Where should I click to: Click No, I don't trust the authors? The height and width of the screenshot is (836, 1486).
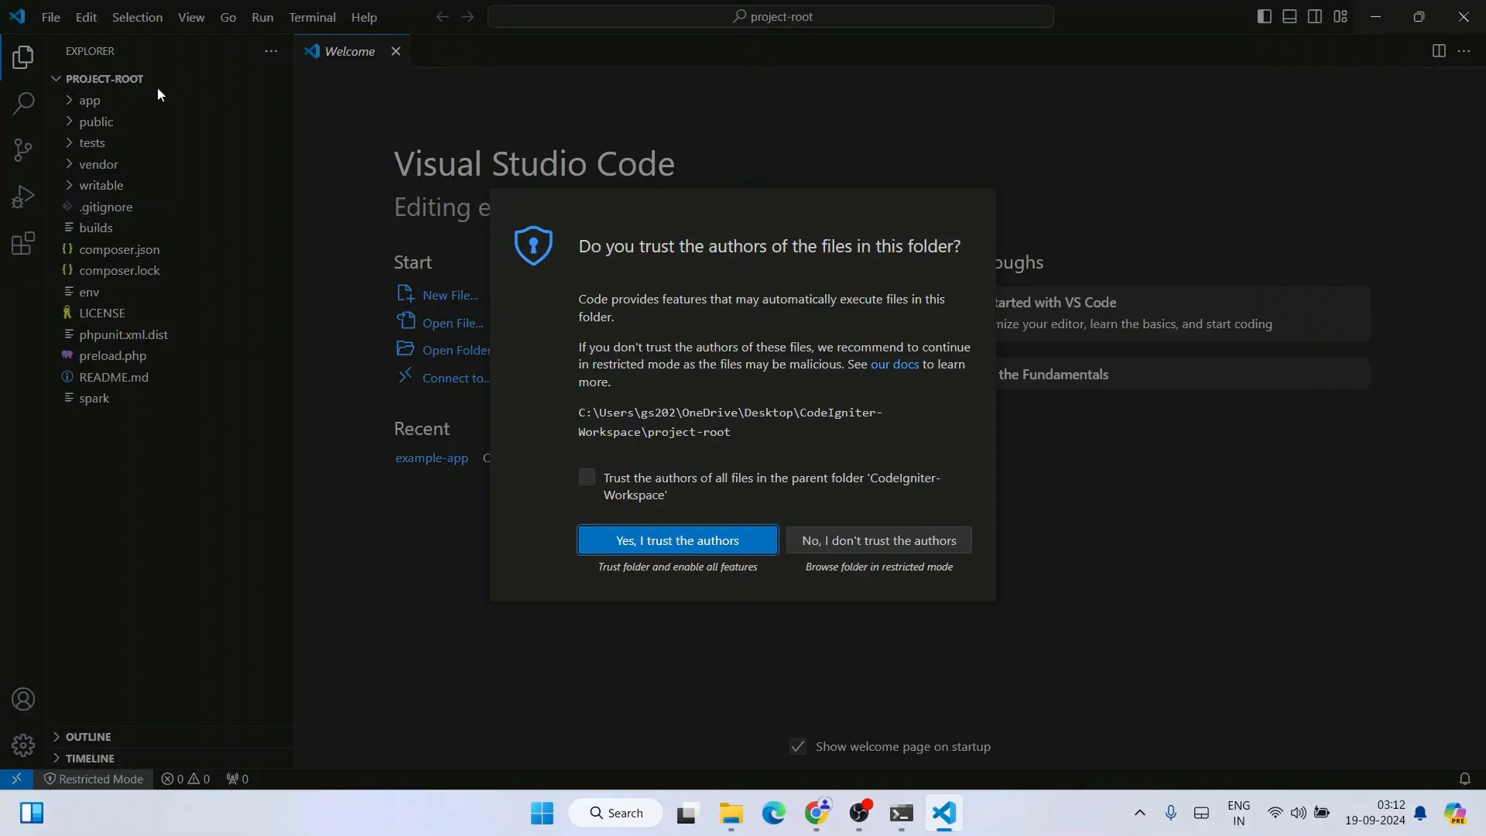click(x=879, y=541)
